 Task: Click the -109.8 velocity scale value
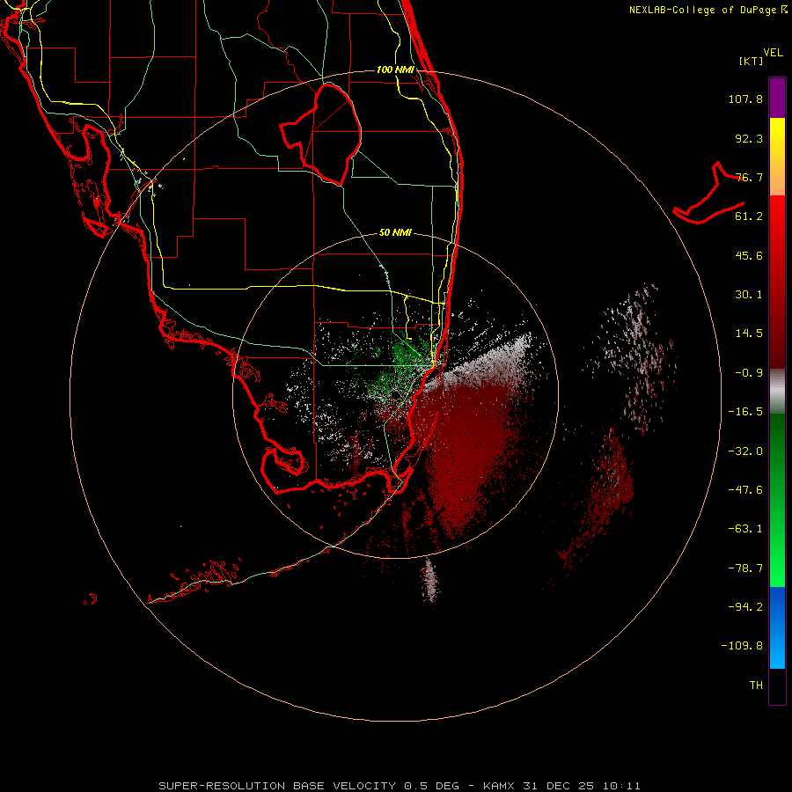point(742,646)
